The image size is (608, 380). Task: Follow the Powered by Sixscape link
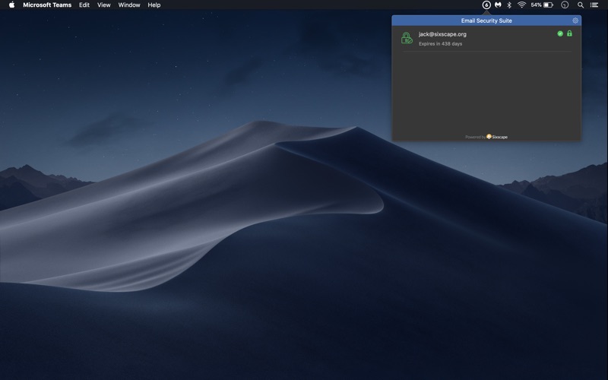pyautogui.click(x=486, y=137)
